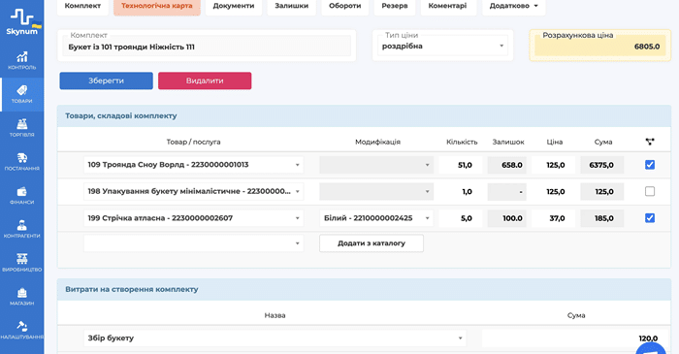Image resolution: width=679 pixels, height=354 pixels.
Task: Edit the Збір букету sum 120,0
Action: [574, 338]
